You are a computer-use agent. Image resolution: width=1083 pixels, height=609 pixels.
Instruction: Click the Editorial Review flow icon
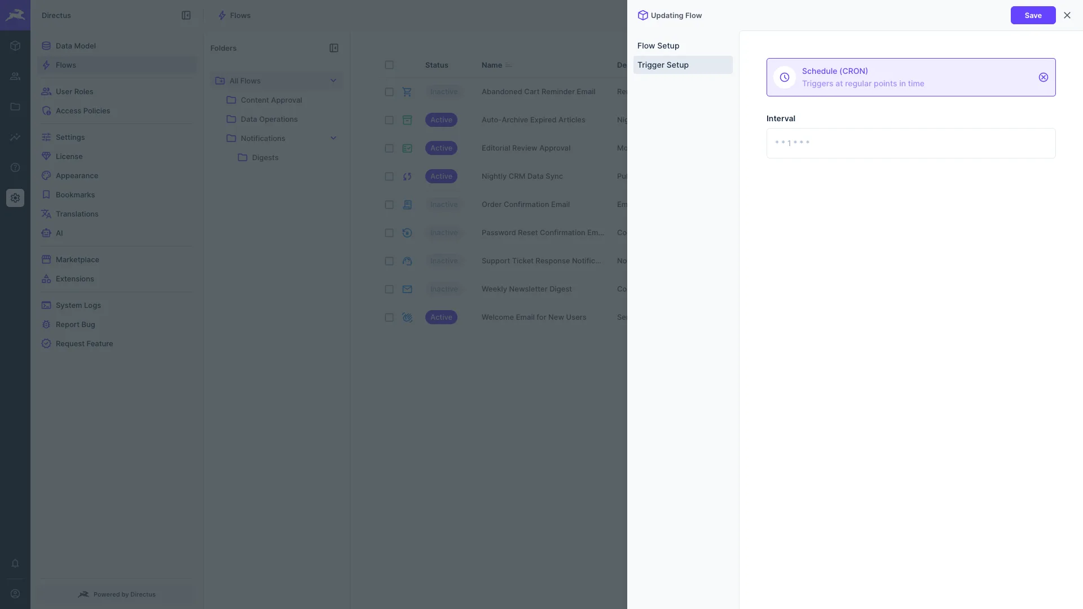coord(407,148)
